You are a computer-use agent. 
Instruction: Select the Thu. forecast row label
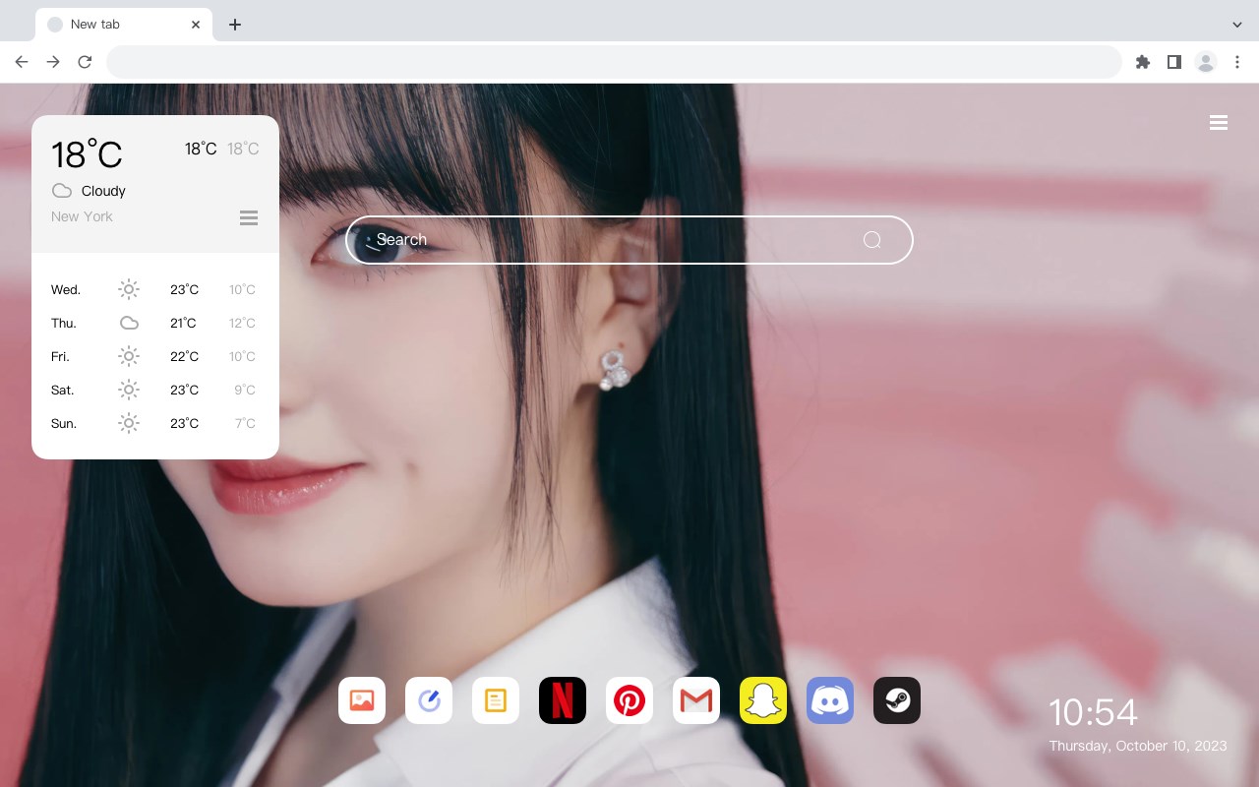point(64,323)
